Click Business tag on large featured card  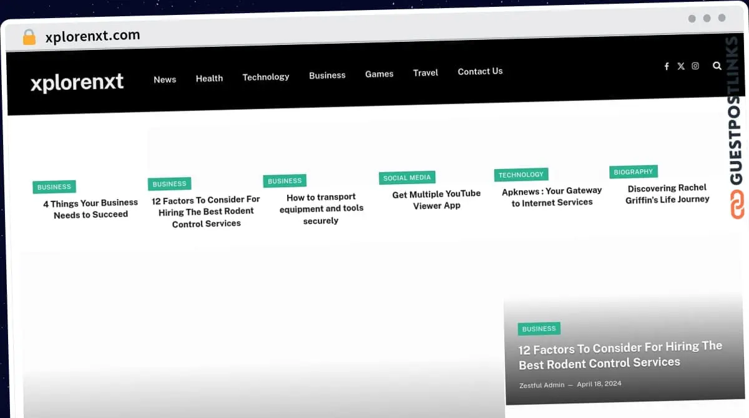point(539,329)
